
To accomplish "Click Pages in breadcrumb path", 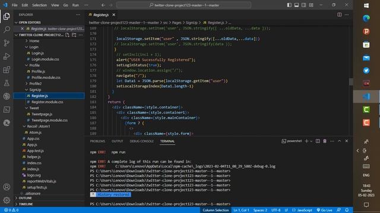I will (176, 22).
